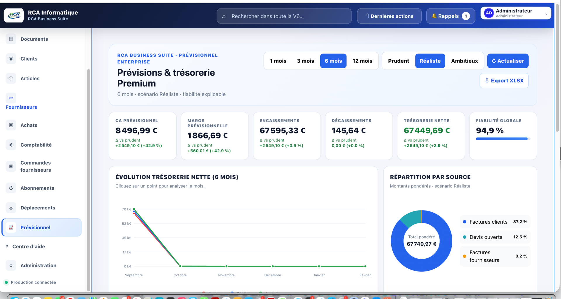Click the Centre d'aide question mark icon
Screen dimensions: 561x299
(x=7, y=246)
